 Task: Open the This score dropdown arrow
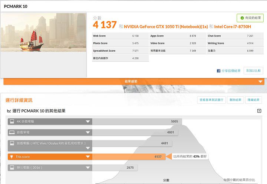tap(88, 157)
